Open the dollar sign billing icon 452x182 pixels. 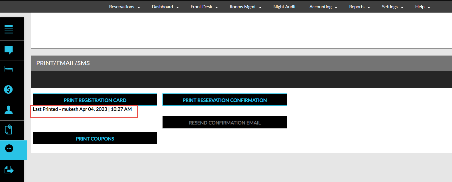[x=9, y=89]
